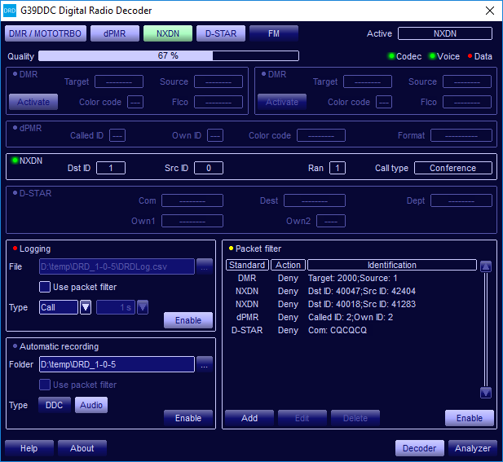Open the Logging Type dropdown arrow
This screenshot has width=503, height=462.
(x=86, y=307)
